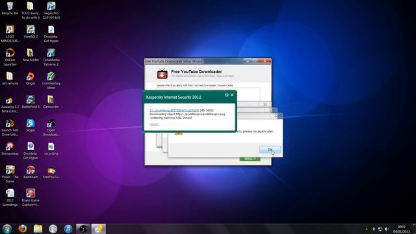
Task: Open Droideka Get Hyper file in middle column
Action: 31,151
